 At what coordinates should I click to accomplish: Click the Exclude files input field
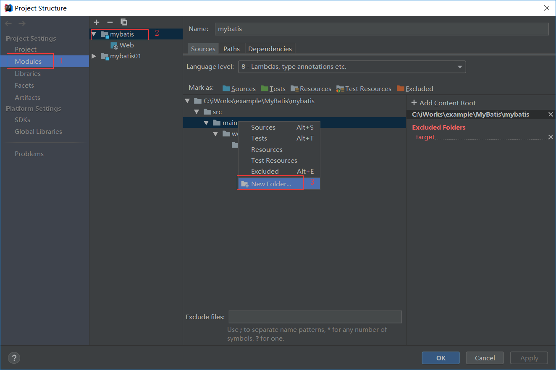[x=315, y=317]
